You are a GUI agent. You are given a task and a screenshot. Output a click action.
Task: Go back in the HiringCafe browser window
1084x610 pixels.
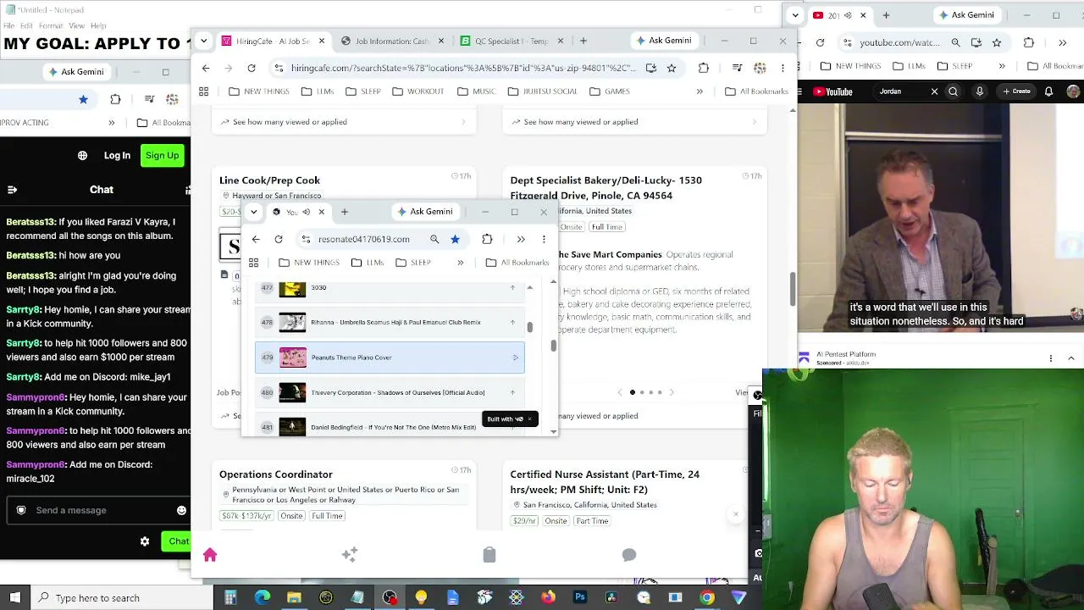pyautogui.click(x=206, y=68)
